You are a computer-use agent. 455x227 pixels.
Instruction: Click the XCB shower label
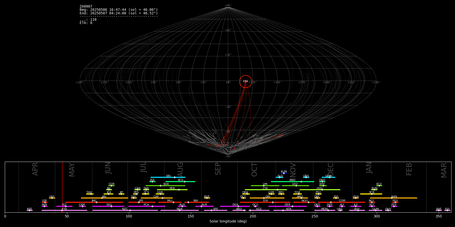pos(372,192)
